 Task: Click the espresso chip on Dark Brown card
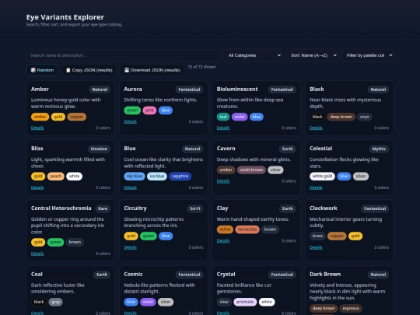point(351,308)
